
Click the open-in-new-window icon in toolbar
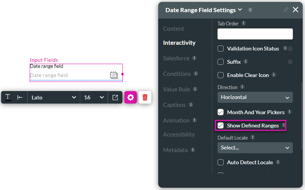point(115,97)
